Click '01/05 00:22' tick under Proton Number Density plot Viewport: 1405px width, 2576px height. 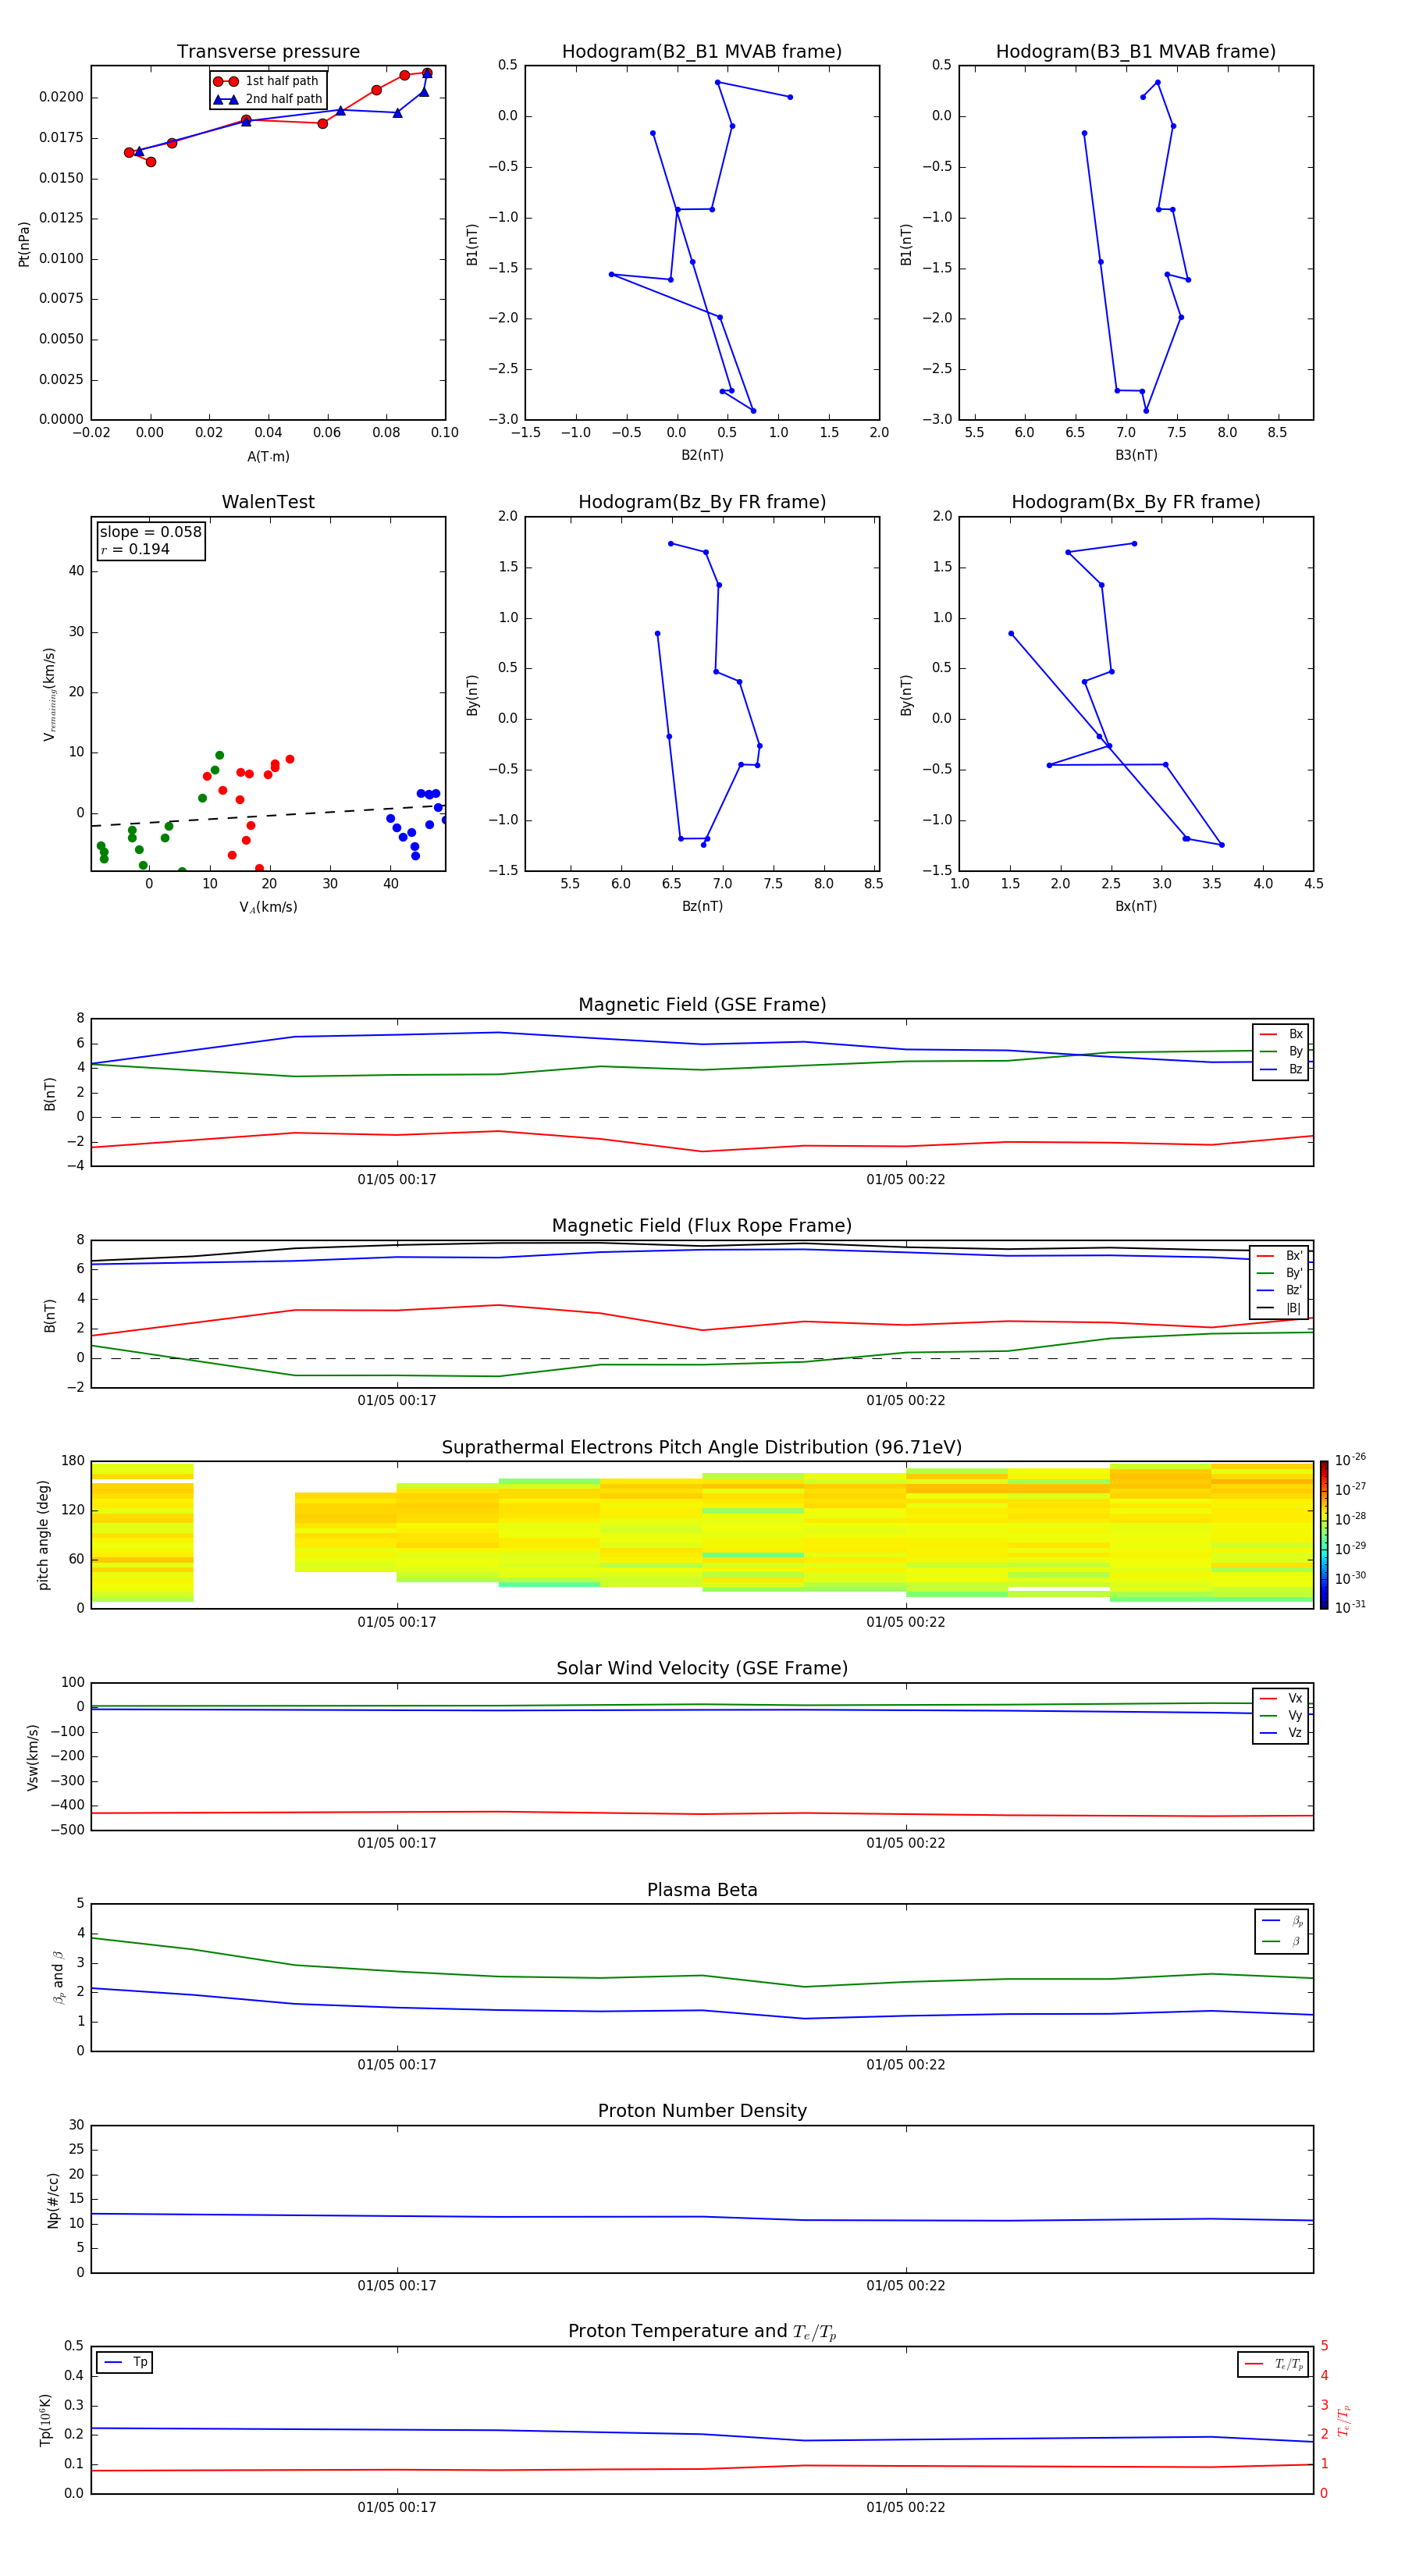(x=906, y=2286)
